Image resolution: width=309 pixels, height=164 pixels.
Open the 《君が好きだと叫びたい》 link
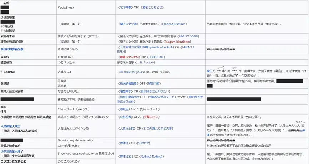pyautogui.click(x=155, y=91)
